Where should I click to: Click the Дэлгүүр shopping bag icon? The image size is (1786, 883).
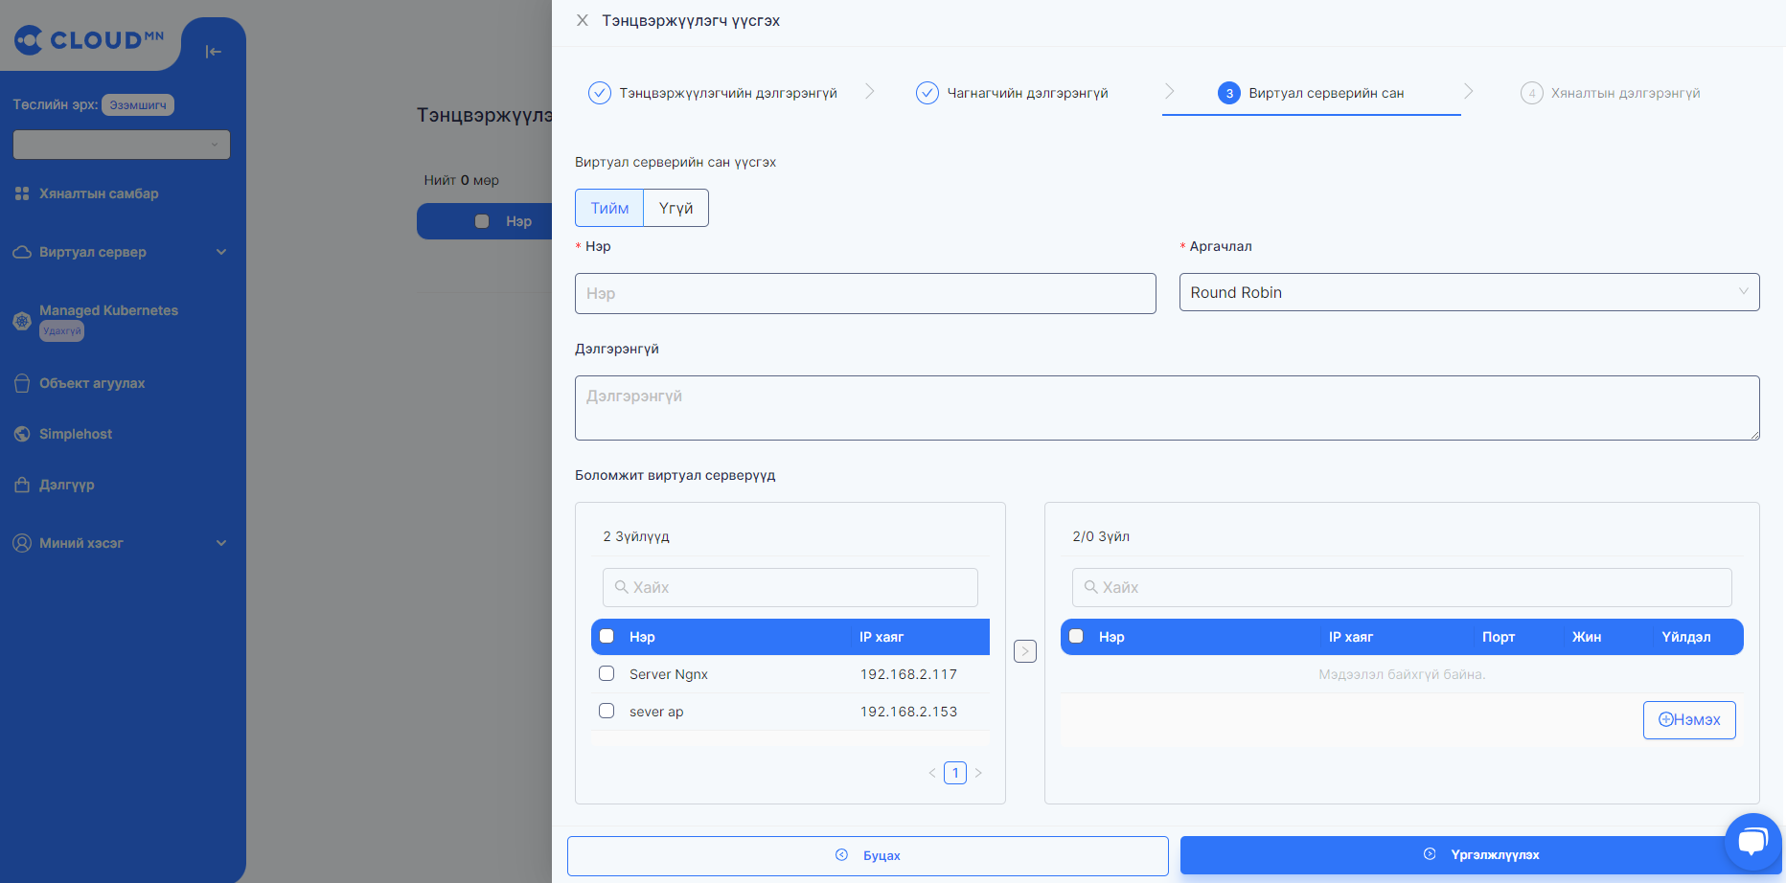pyautogui.click(x=22, y=485)
